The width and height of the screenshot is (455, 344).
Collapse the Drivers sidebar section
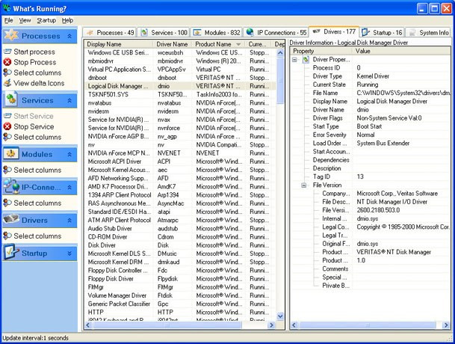point(69,221)
